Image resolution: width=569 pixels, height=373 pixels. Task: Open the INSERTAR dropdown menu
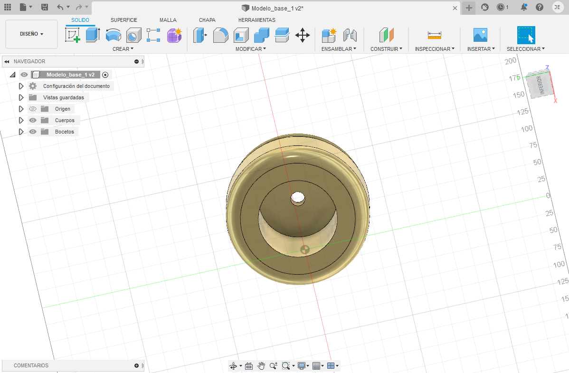(481, 49)
